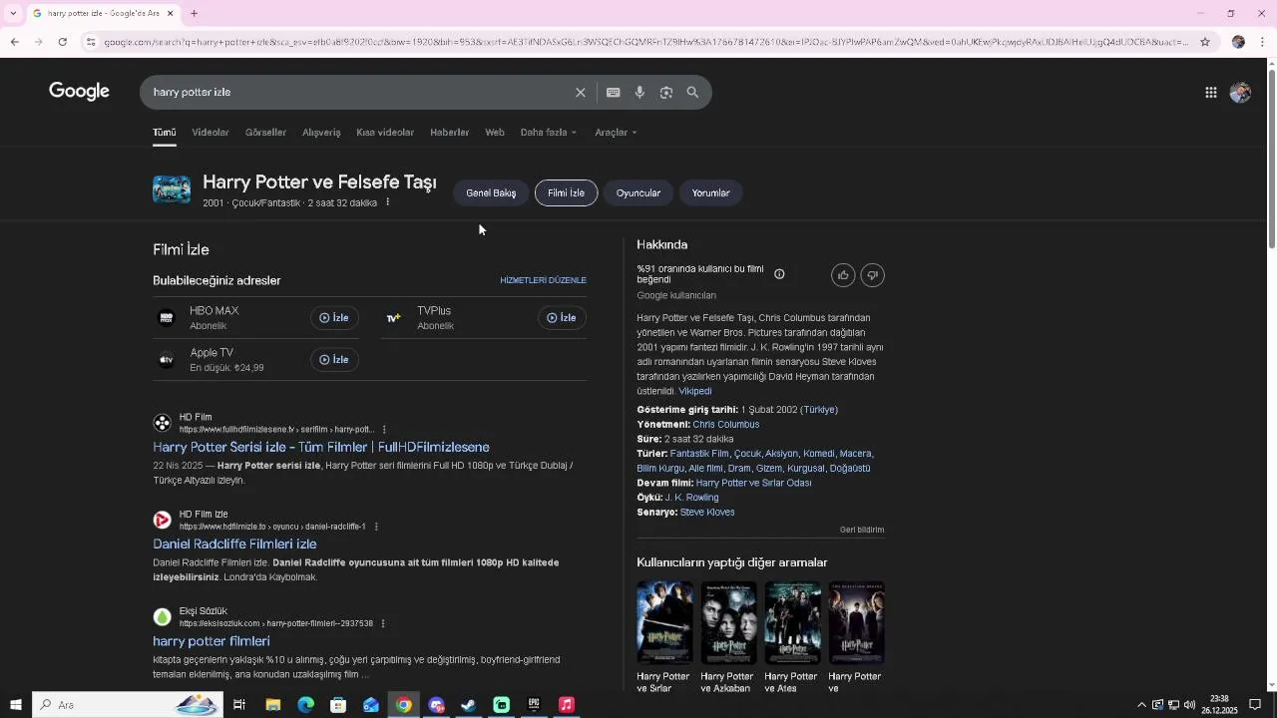
Task: Switch to the Kısa videolar tab
Action: [385, 133]
